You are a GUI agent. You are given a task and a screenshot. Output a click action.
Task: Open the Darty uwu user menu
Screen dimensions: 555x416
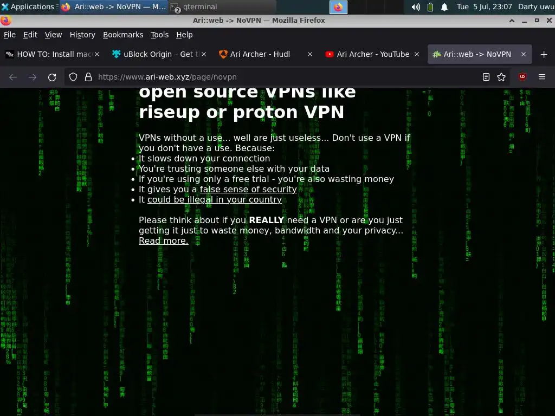536,6
